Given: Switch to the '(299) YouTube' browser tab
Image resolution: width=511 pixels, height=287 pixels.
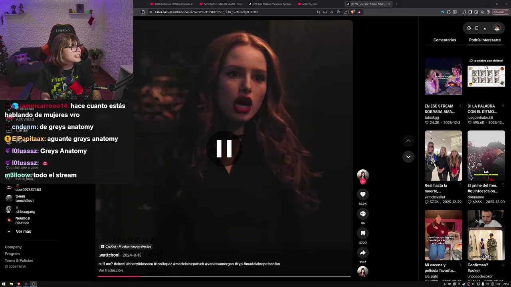Looking at the screenshot, I should pos(319,4).
